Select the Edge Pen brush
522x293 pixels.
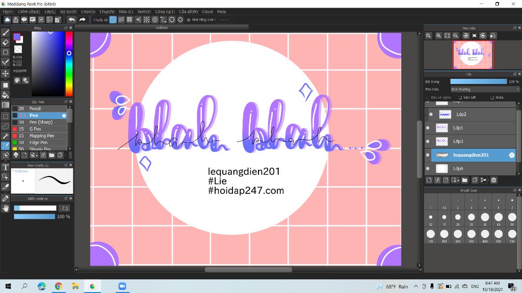click(39, 142)
